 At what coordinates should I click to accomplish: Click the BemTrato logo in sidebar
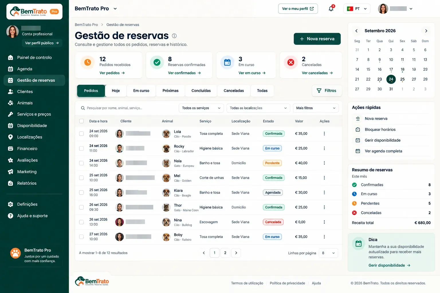click(34, 11)
